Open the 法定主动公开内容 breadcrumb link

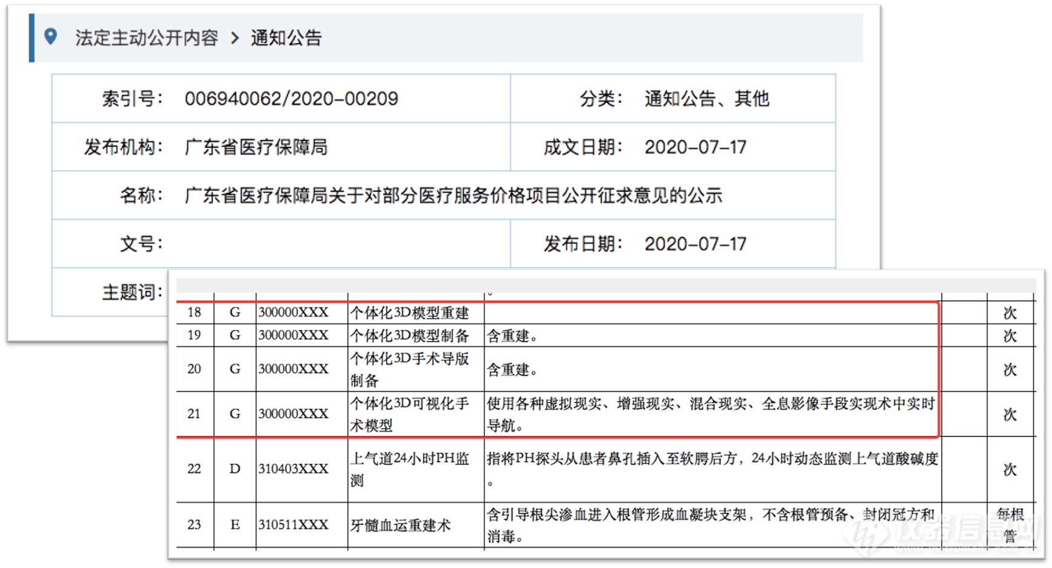(x=146, y=38)
